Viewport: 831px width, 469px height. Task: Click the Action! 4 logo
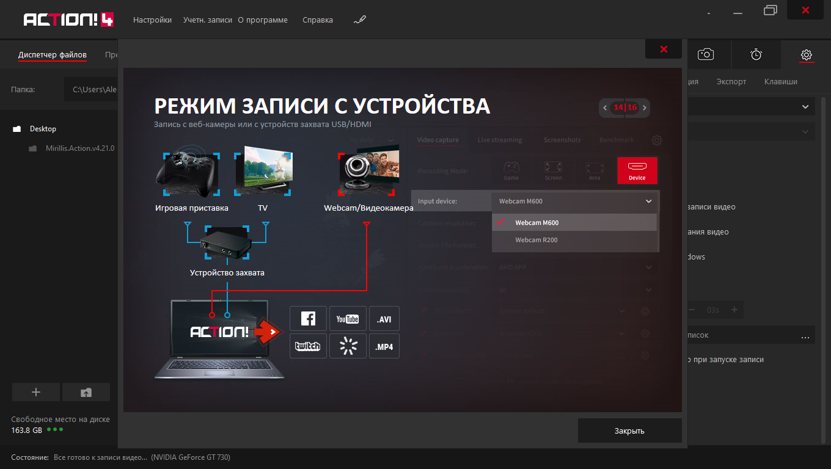(x=68, y=20)
